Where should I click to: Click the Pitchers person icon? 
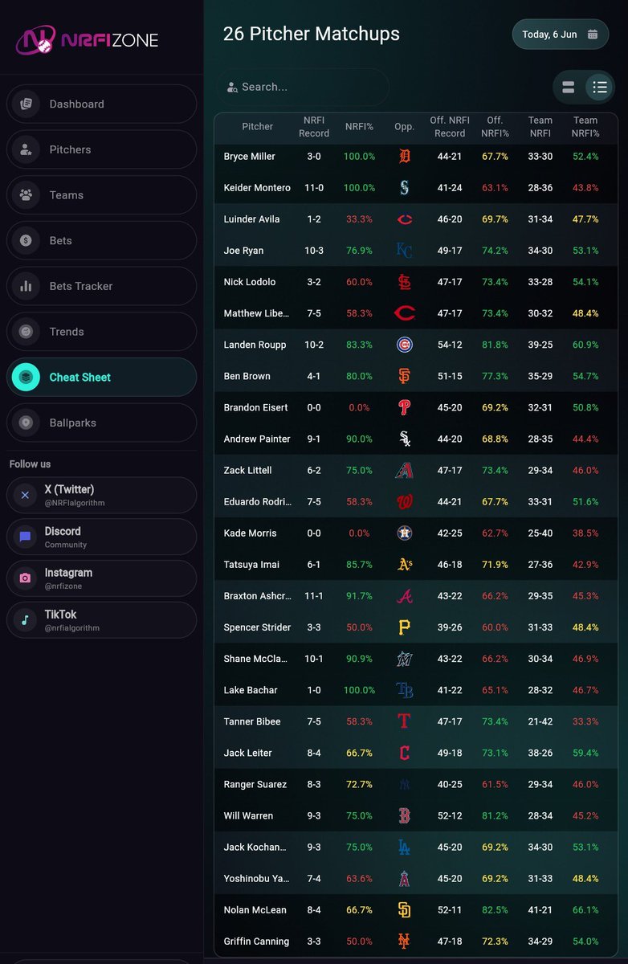[x=26, y=149]
